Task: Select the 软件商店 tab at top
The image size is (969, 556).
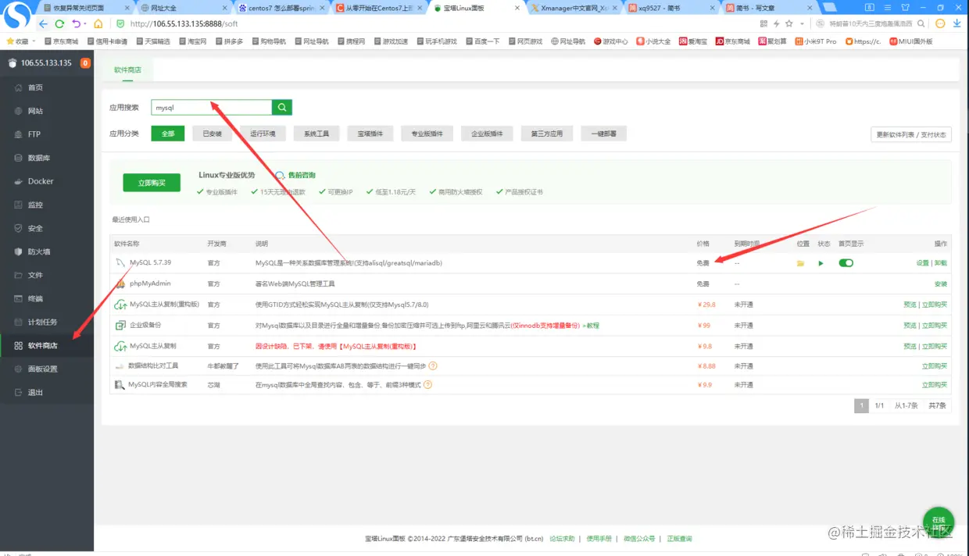Action: point(127,69)
